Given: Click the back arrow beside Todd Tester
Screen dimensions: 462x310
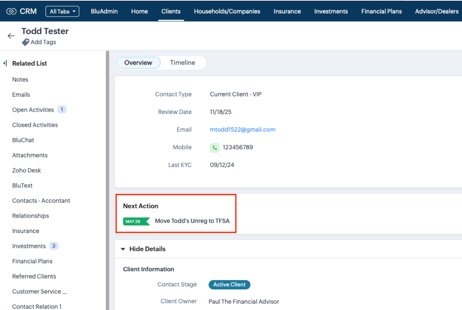Looking at the screenshot, I should pyautogui.click(x=11, y=36).
